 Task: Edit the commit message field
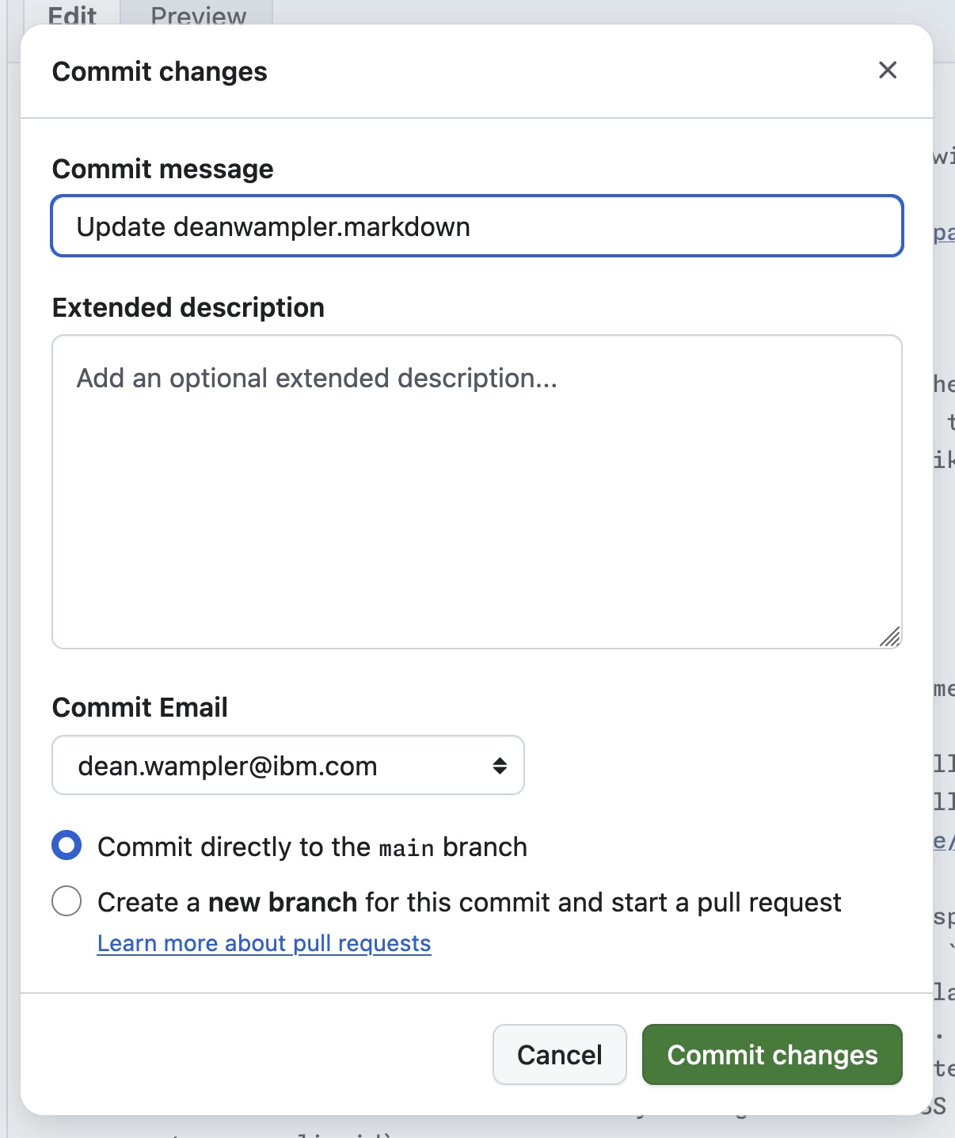(x=477, y=226)
